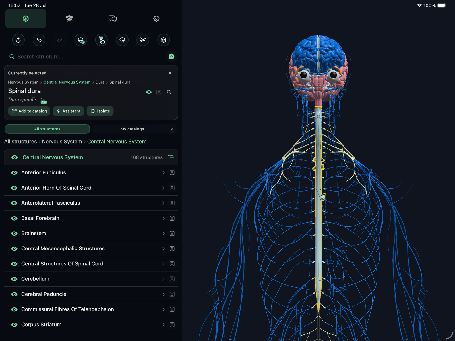455x341 pixels.
Task: Go to All structures breadcrumb
Action: [x=20, y=142]
